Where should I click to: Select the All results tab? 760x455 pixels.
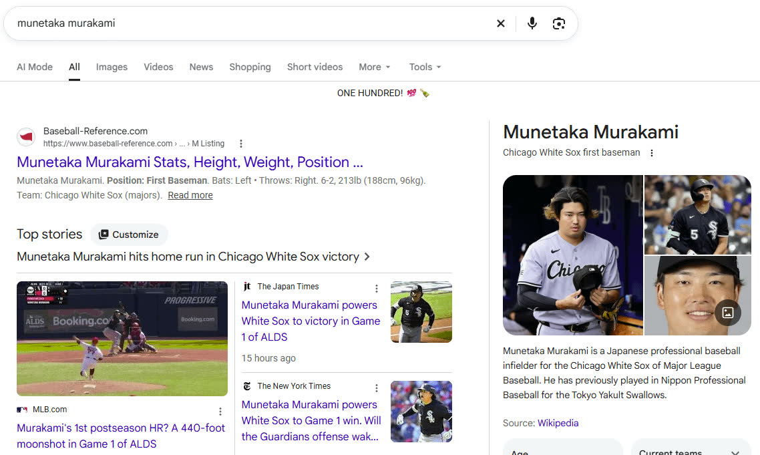[74, 67]
